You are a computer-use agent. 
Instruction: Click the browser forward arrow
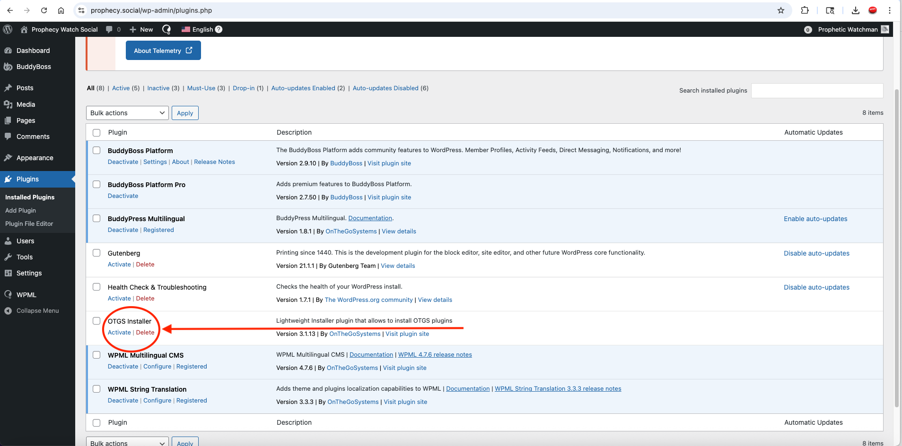tap(27, 10)
